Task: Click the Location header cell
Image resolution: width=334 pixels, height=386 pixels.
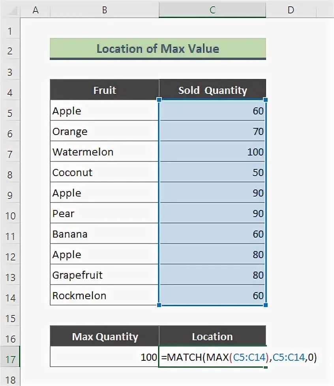Action: coord(212,336)
